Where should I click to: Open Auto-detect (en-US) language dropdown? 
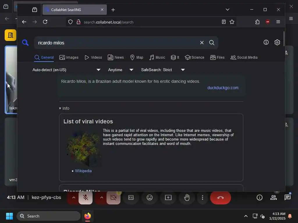click(67, 70)
